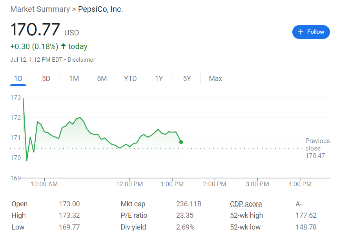The width and height of the screenshot is (339, 237).
Task: Click the CDP score label
Action: 246,204
